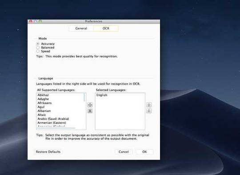240x175 pixels.
Task: Remove language using the X icon button
Action: tap(90, 111)
